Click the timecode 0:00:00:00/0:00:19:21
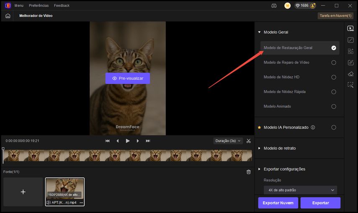This screenshot has height=213, width=358. pyautogui.click(x=22, y=141)
